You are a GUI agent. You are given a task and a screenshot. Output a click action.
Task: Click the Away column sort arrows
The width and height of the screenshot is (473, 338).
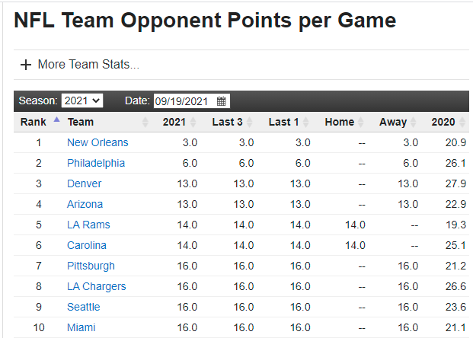click(x=414, y=123)
